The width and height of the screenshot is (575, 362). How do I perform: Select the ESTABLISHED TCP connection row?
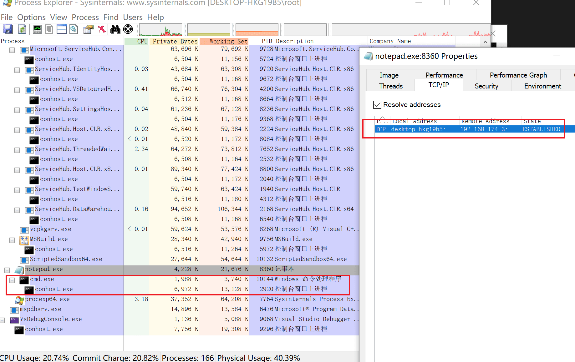tap(475, 129)
